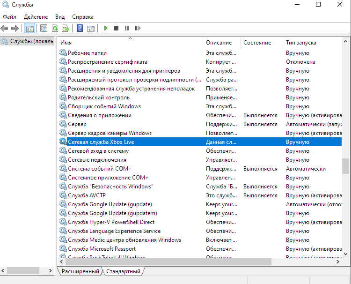Click the list's horizontal scrollbar left arrow
Viewport: 351px width, 284px height.
tap(61, 262)
